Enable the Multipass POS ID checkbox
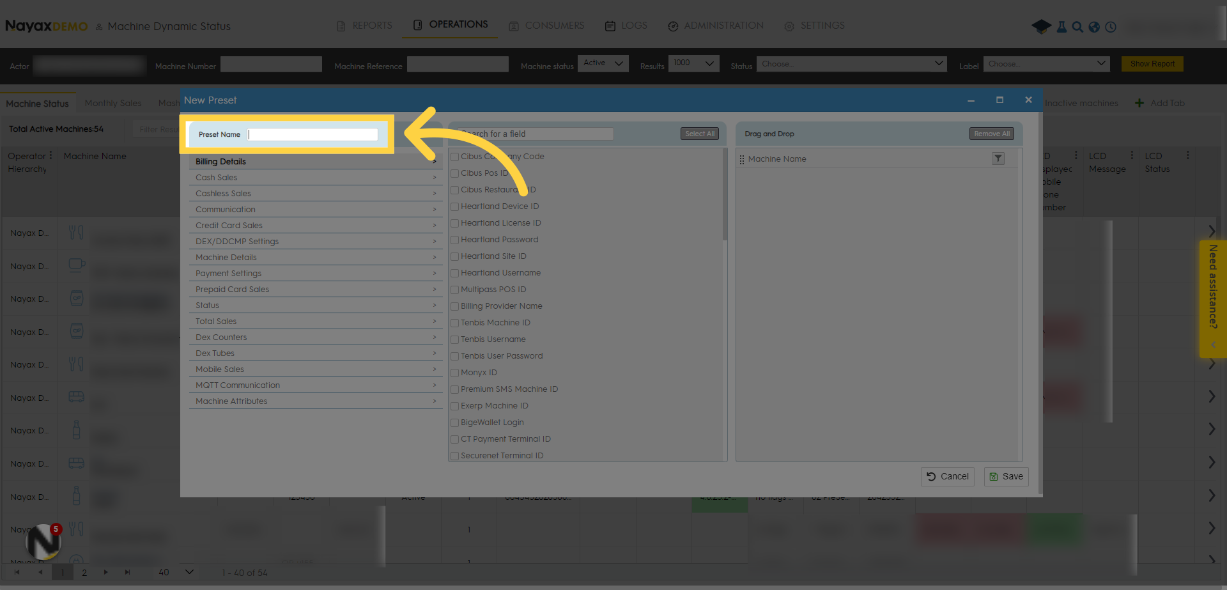This screenshot has height=590, width=1227. (455, 290)
